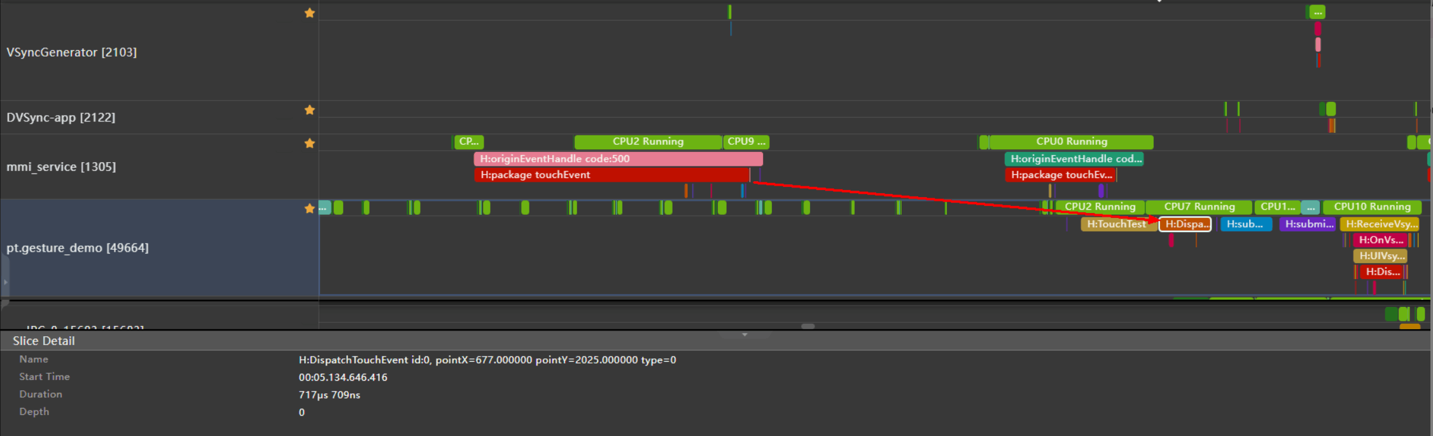1433x436 pixels.
Task: Select the H:UIVsy... slice
Action: pos(1380,256)
